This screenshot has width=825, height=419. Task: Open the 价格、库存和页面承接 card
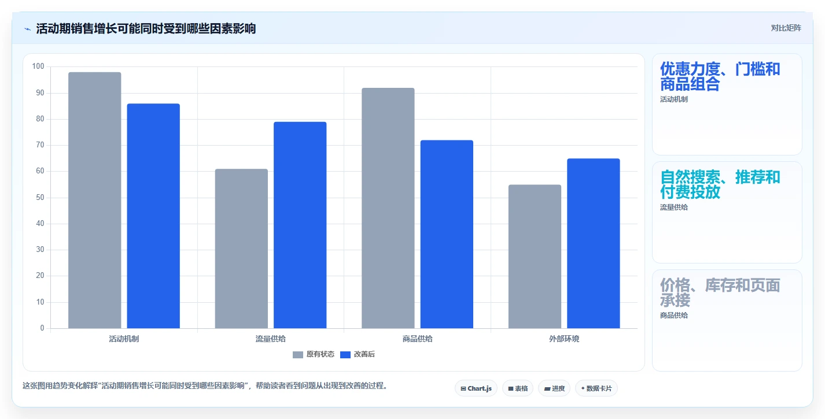727,321
